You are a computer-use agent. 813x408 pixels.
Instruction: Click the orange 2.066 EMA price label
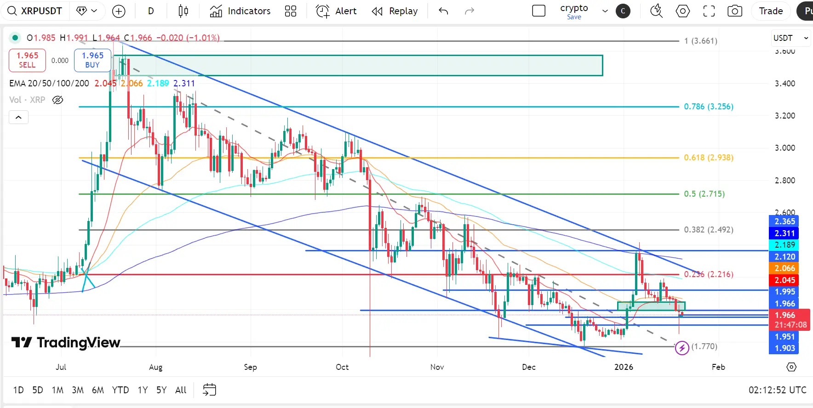tap(784, 268)
